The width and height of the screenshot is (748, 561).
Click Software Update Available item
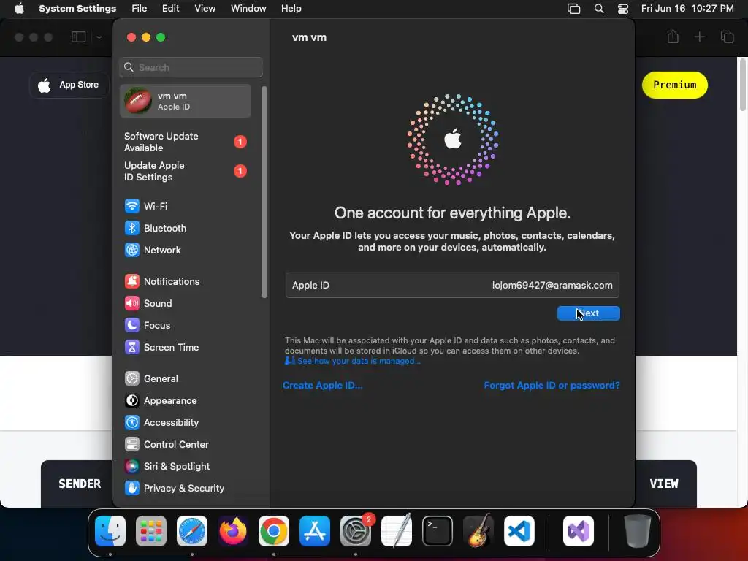tap(185, 142)
